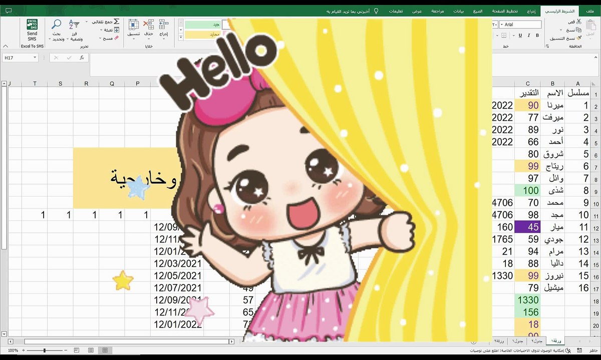Viewport: 601px width, 360px height.
Task: Click the formula bar confirm checkmark
Action: [69, 58]
